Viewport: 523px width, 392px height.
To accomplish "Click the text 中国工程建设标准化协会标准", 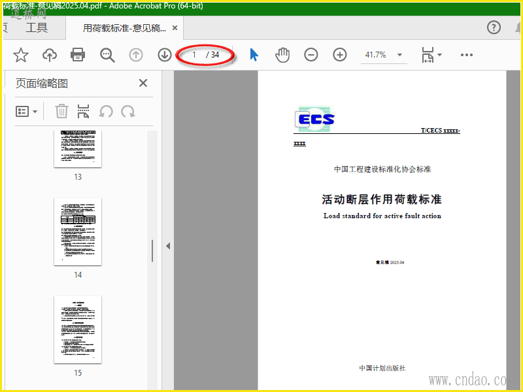I will pyautogui.click(x=382, y=169).
